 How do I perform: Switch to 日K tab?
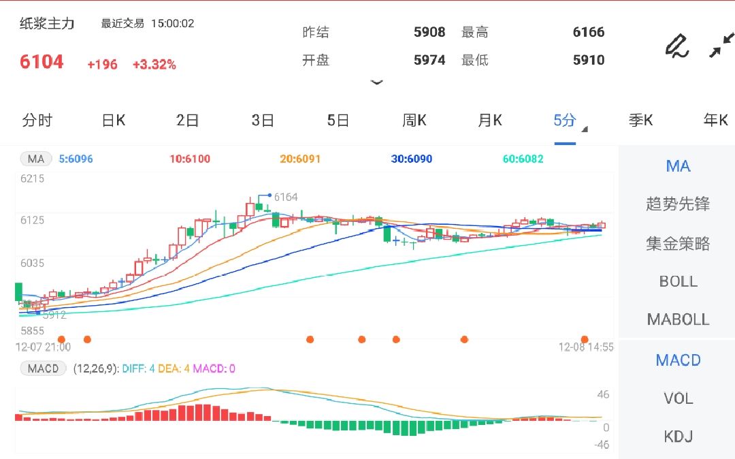114,121
